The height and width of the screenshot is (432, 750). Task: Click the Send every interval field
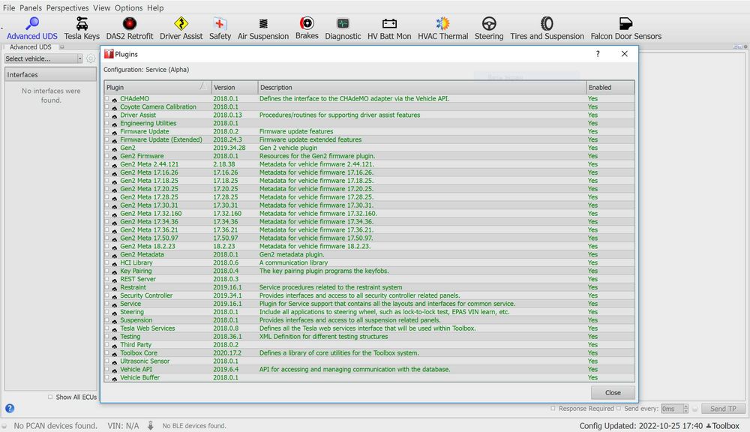click(x=673, y=409)
